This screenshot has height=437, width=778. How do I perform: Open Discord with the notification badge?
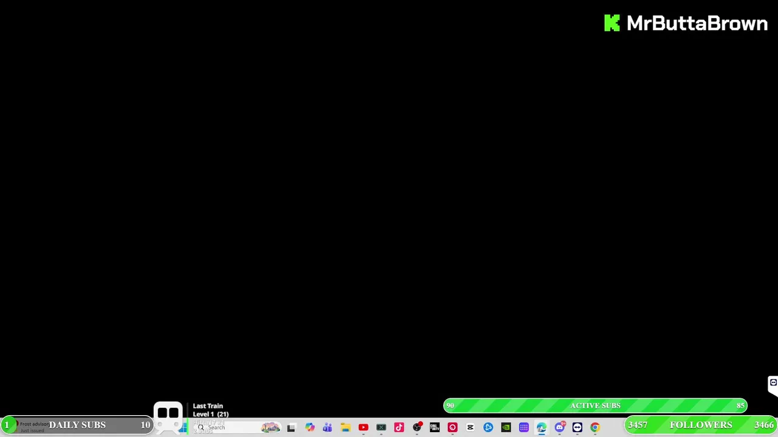pos(559,428)
